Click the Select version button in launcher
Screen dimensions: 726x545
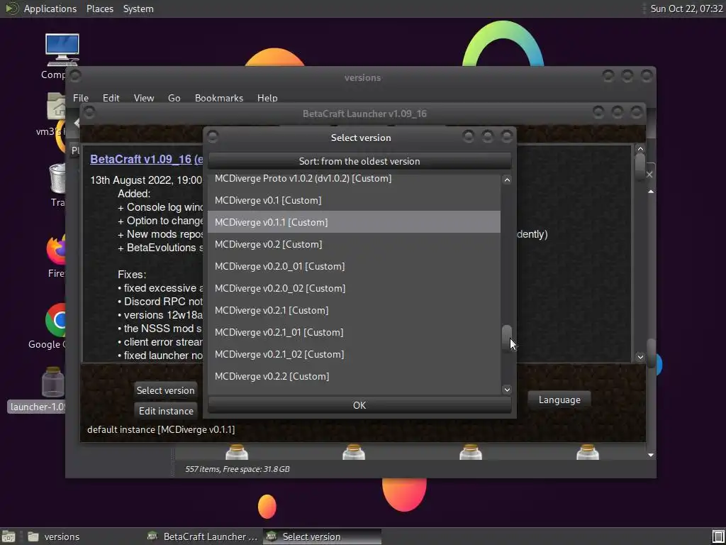(x=165, y=390)
